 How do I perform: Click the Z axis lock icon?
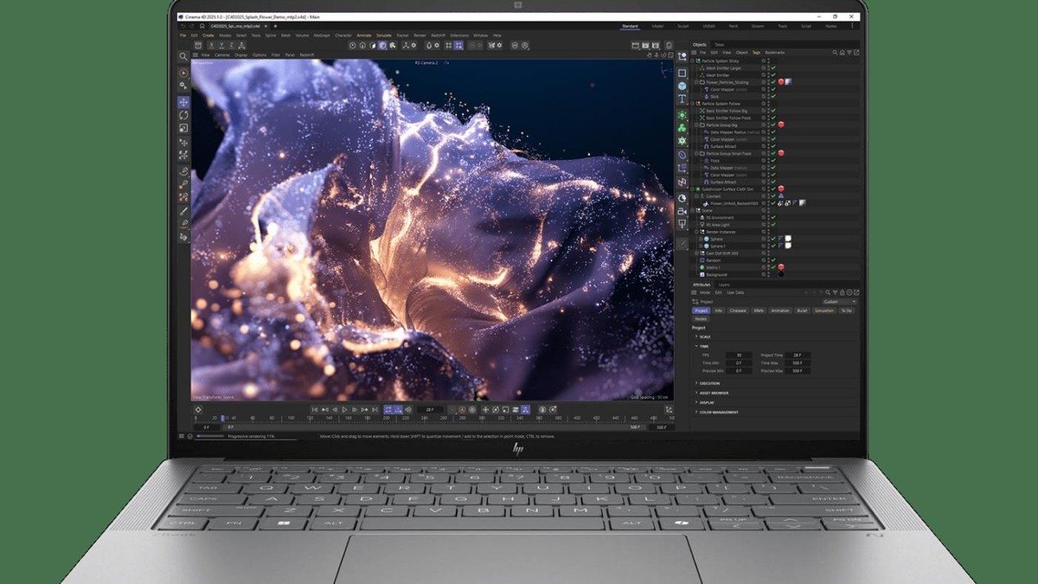[x=232, y=45]
